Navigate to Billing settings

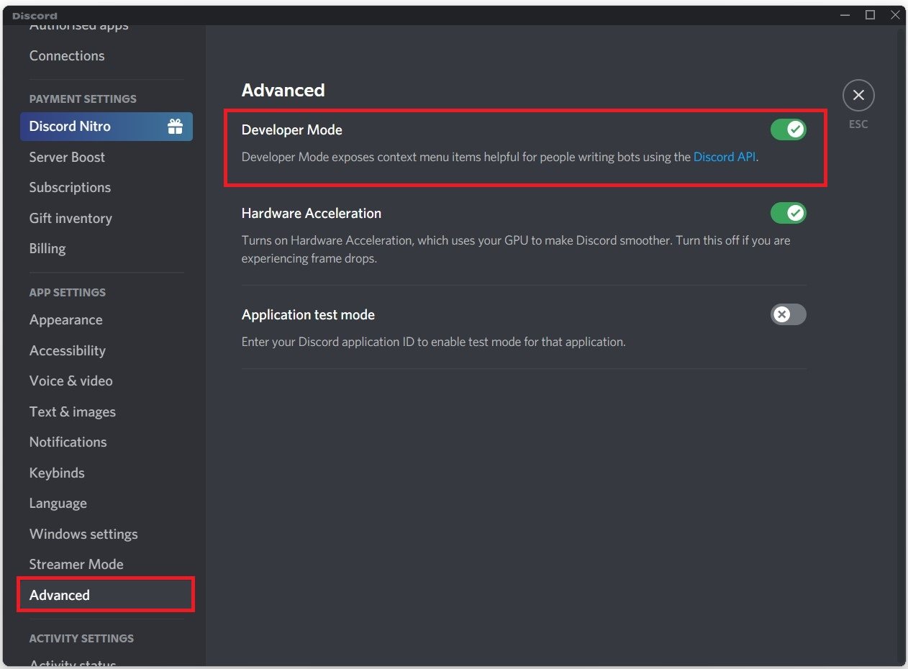click(x=47, y=248)
